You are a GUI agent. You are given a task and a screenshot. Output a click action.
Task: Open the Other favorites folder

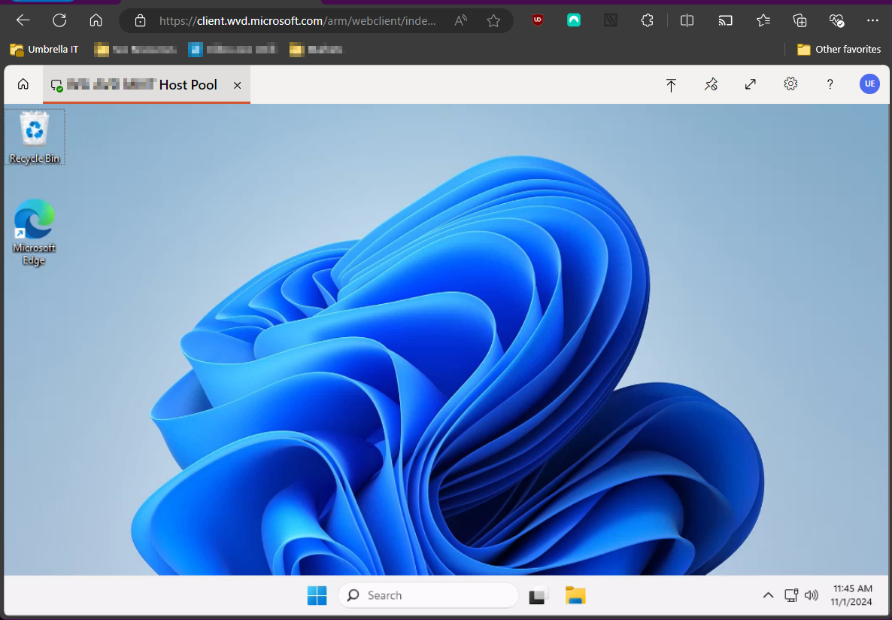pyautogui.click(x=838, y=49)
